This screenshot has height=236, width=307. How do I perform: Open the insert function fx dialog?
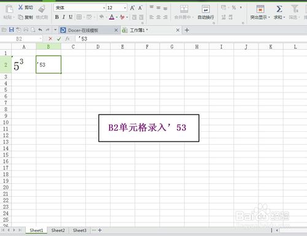(x=68, y=39)
